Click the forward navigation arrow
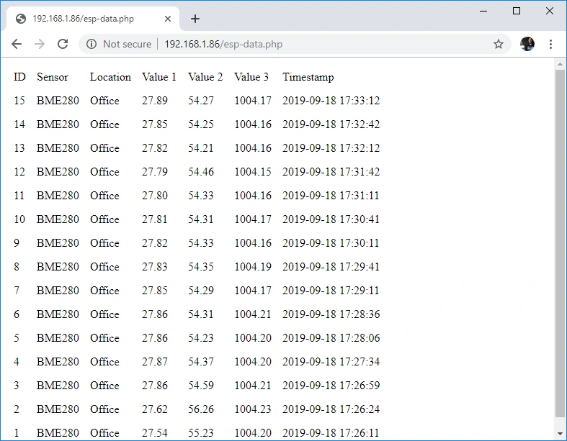The height and width of the screenshot is (441, 567). pyautogui.click(x=40, y=44)
